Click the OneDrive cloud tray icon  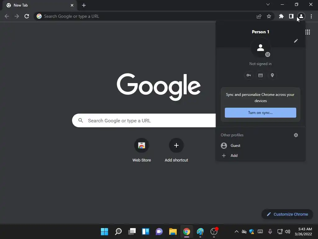[x=244, y=232]
